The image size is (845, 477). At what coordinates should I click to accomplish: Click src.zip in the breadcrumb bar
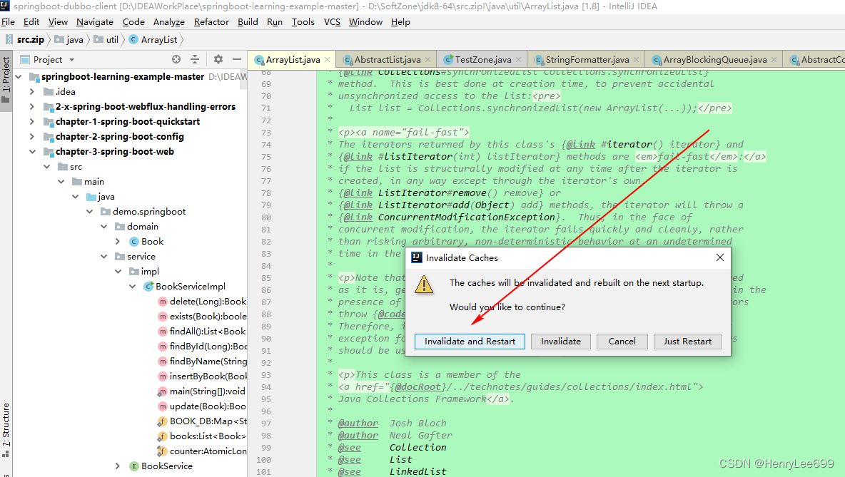(25, 40)
